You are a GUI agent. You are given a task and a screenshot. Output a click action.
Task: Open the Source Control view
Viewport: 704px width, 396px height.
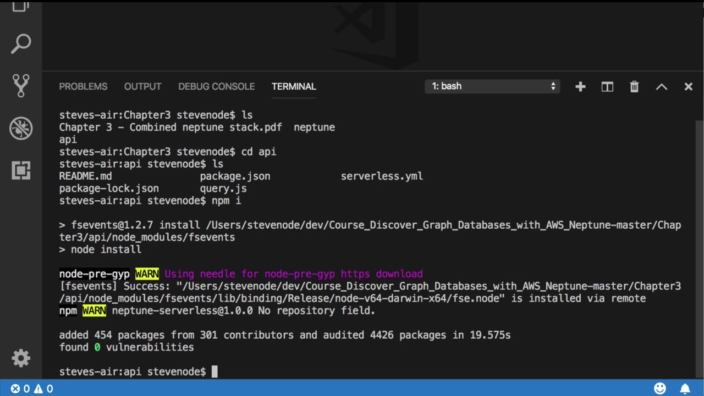(21, 86)
